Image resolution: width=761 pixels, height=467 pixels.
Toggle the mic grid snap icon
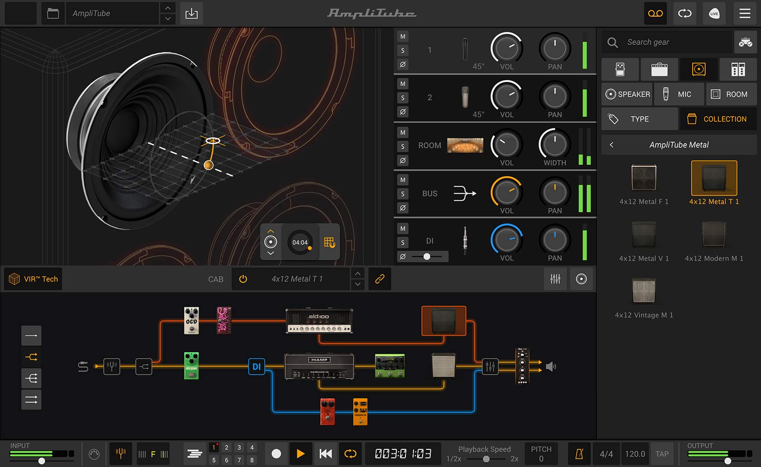(x=329, y=243)
